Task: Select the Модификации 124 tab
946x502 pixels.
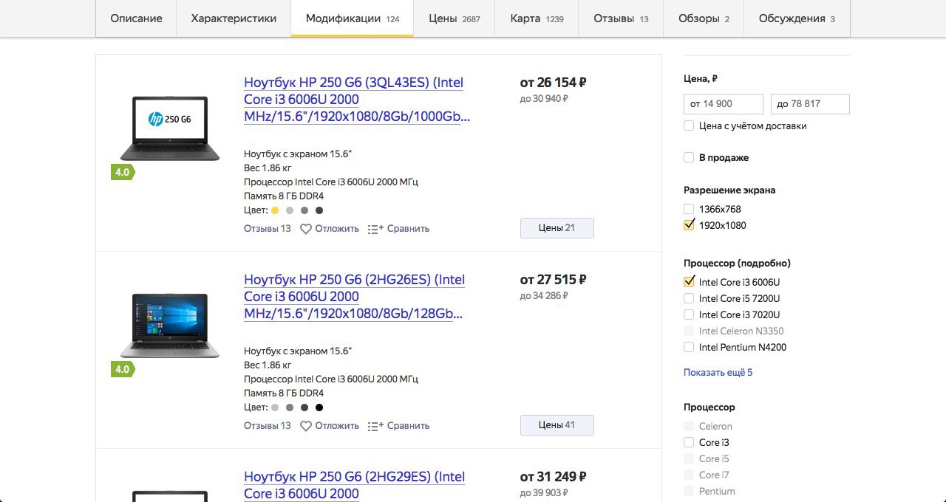Action: pyautogui.click(x=353, y=18)
